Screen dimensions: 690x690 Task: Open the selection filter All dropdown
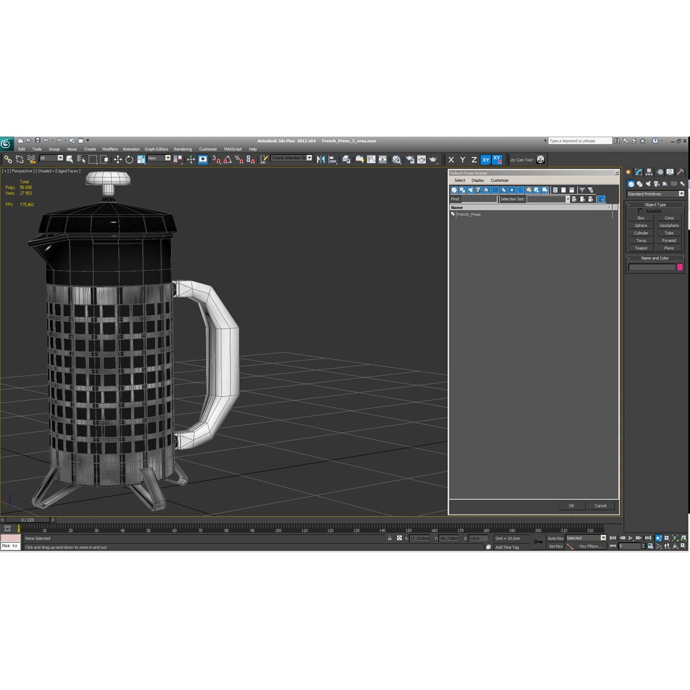[x=52, y=158]
